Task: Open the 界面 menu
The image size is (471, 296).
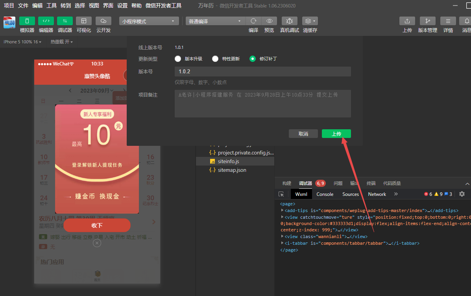Action: [x=108, y=6]
